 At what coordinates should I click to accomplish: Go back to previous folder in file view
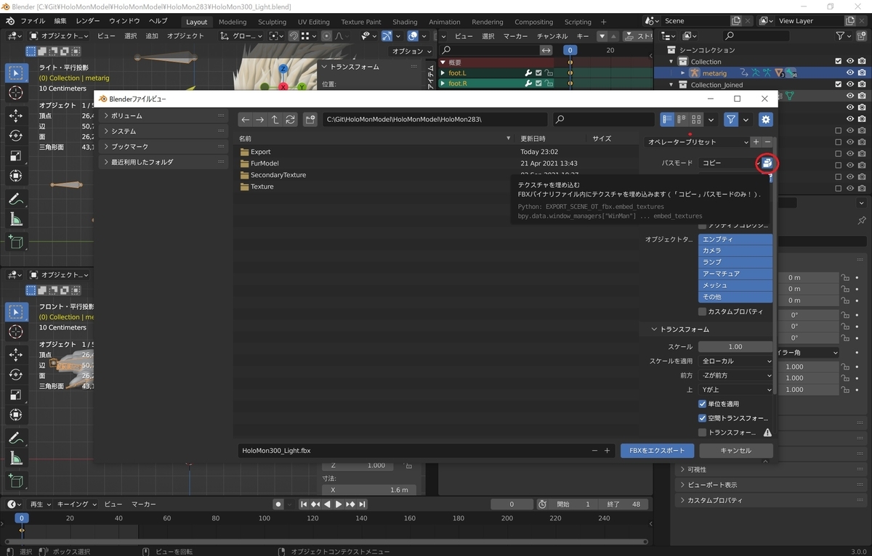click(x=246, y=120)
